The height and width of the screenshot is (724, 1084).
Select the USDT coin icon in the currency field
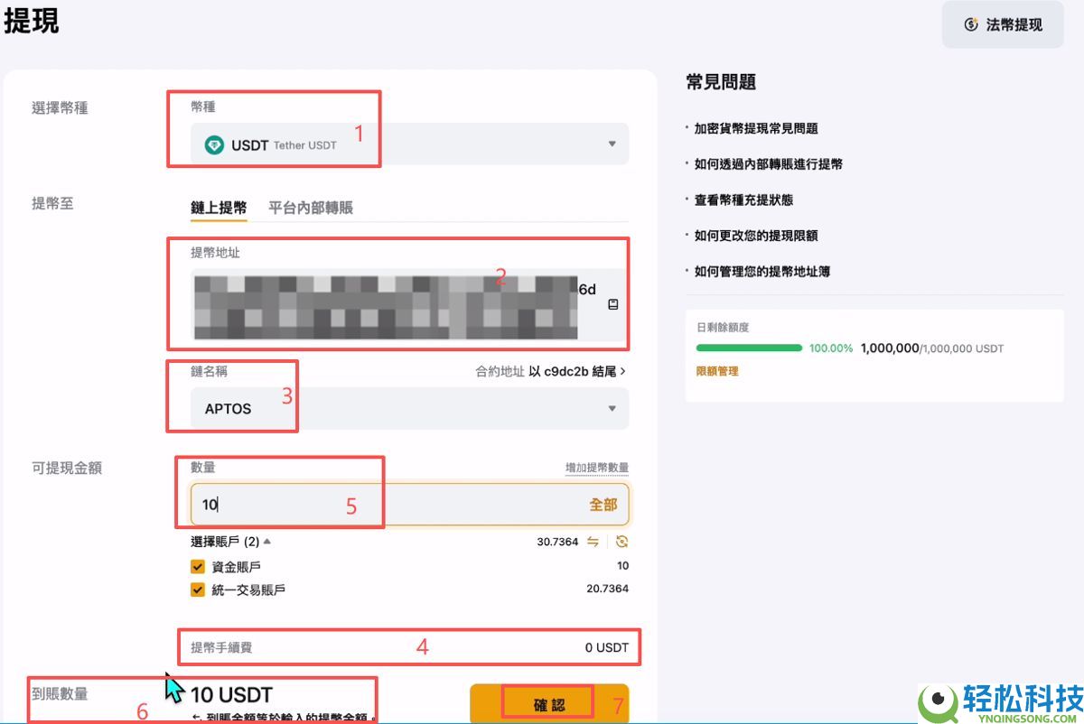[216, 144]
